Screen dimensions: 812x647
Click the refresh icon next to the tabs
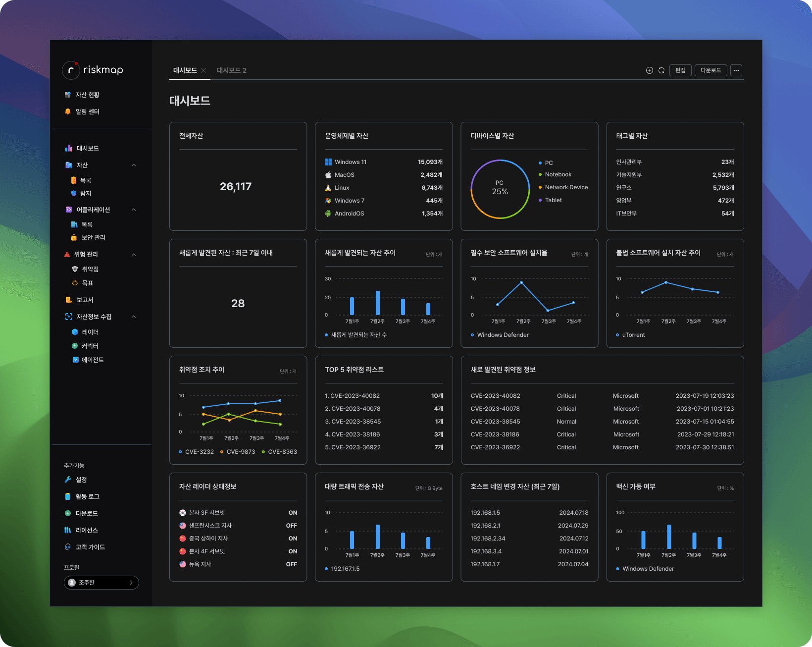click(x=661, y=70)
